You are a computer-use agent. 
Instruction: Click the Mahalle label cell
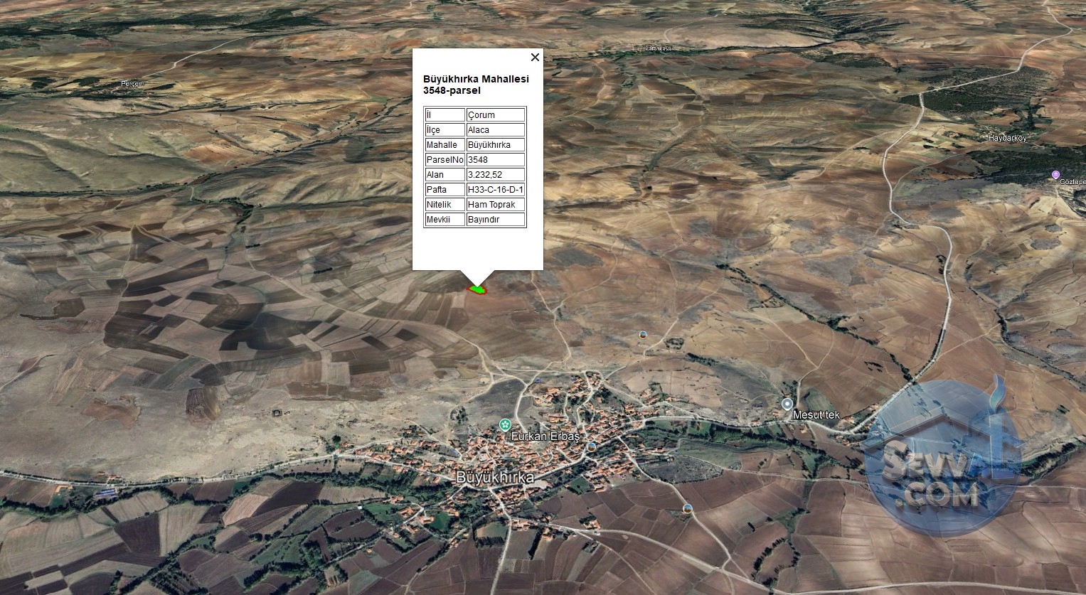point(444,144)
